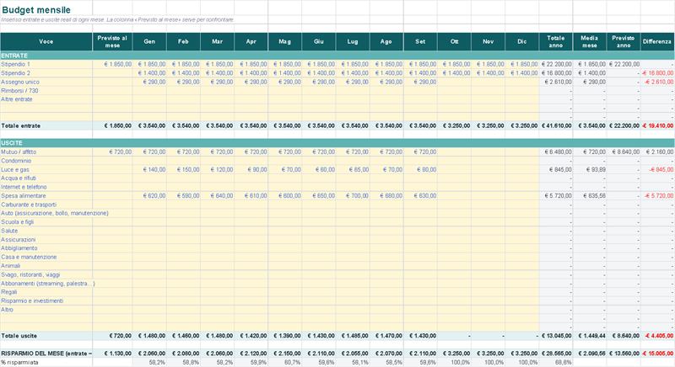Click the 'Condominio' row label
The image size is (675, 367).
(16, 161)
